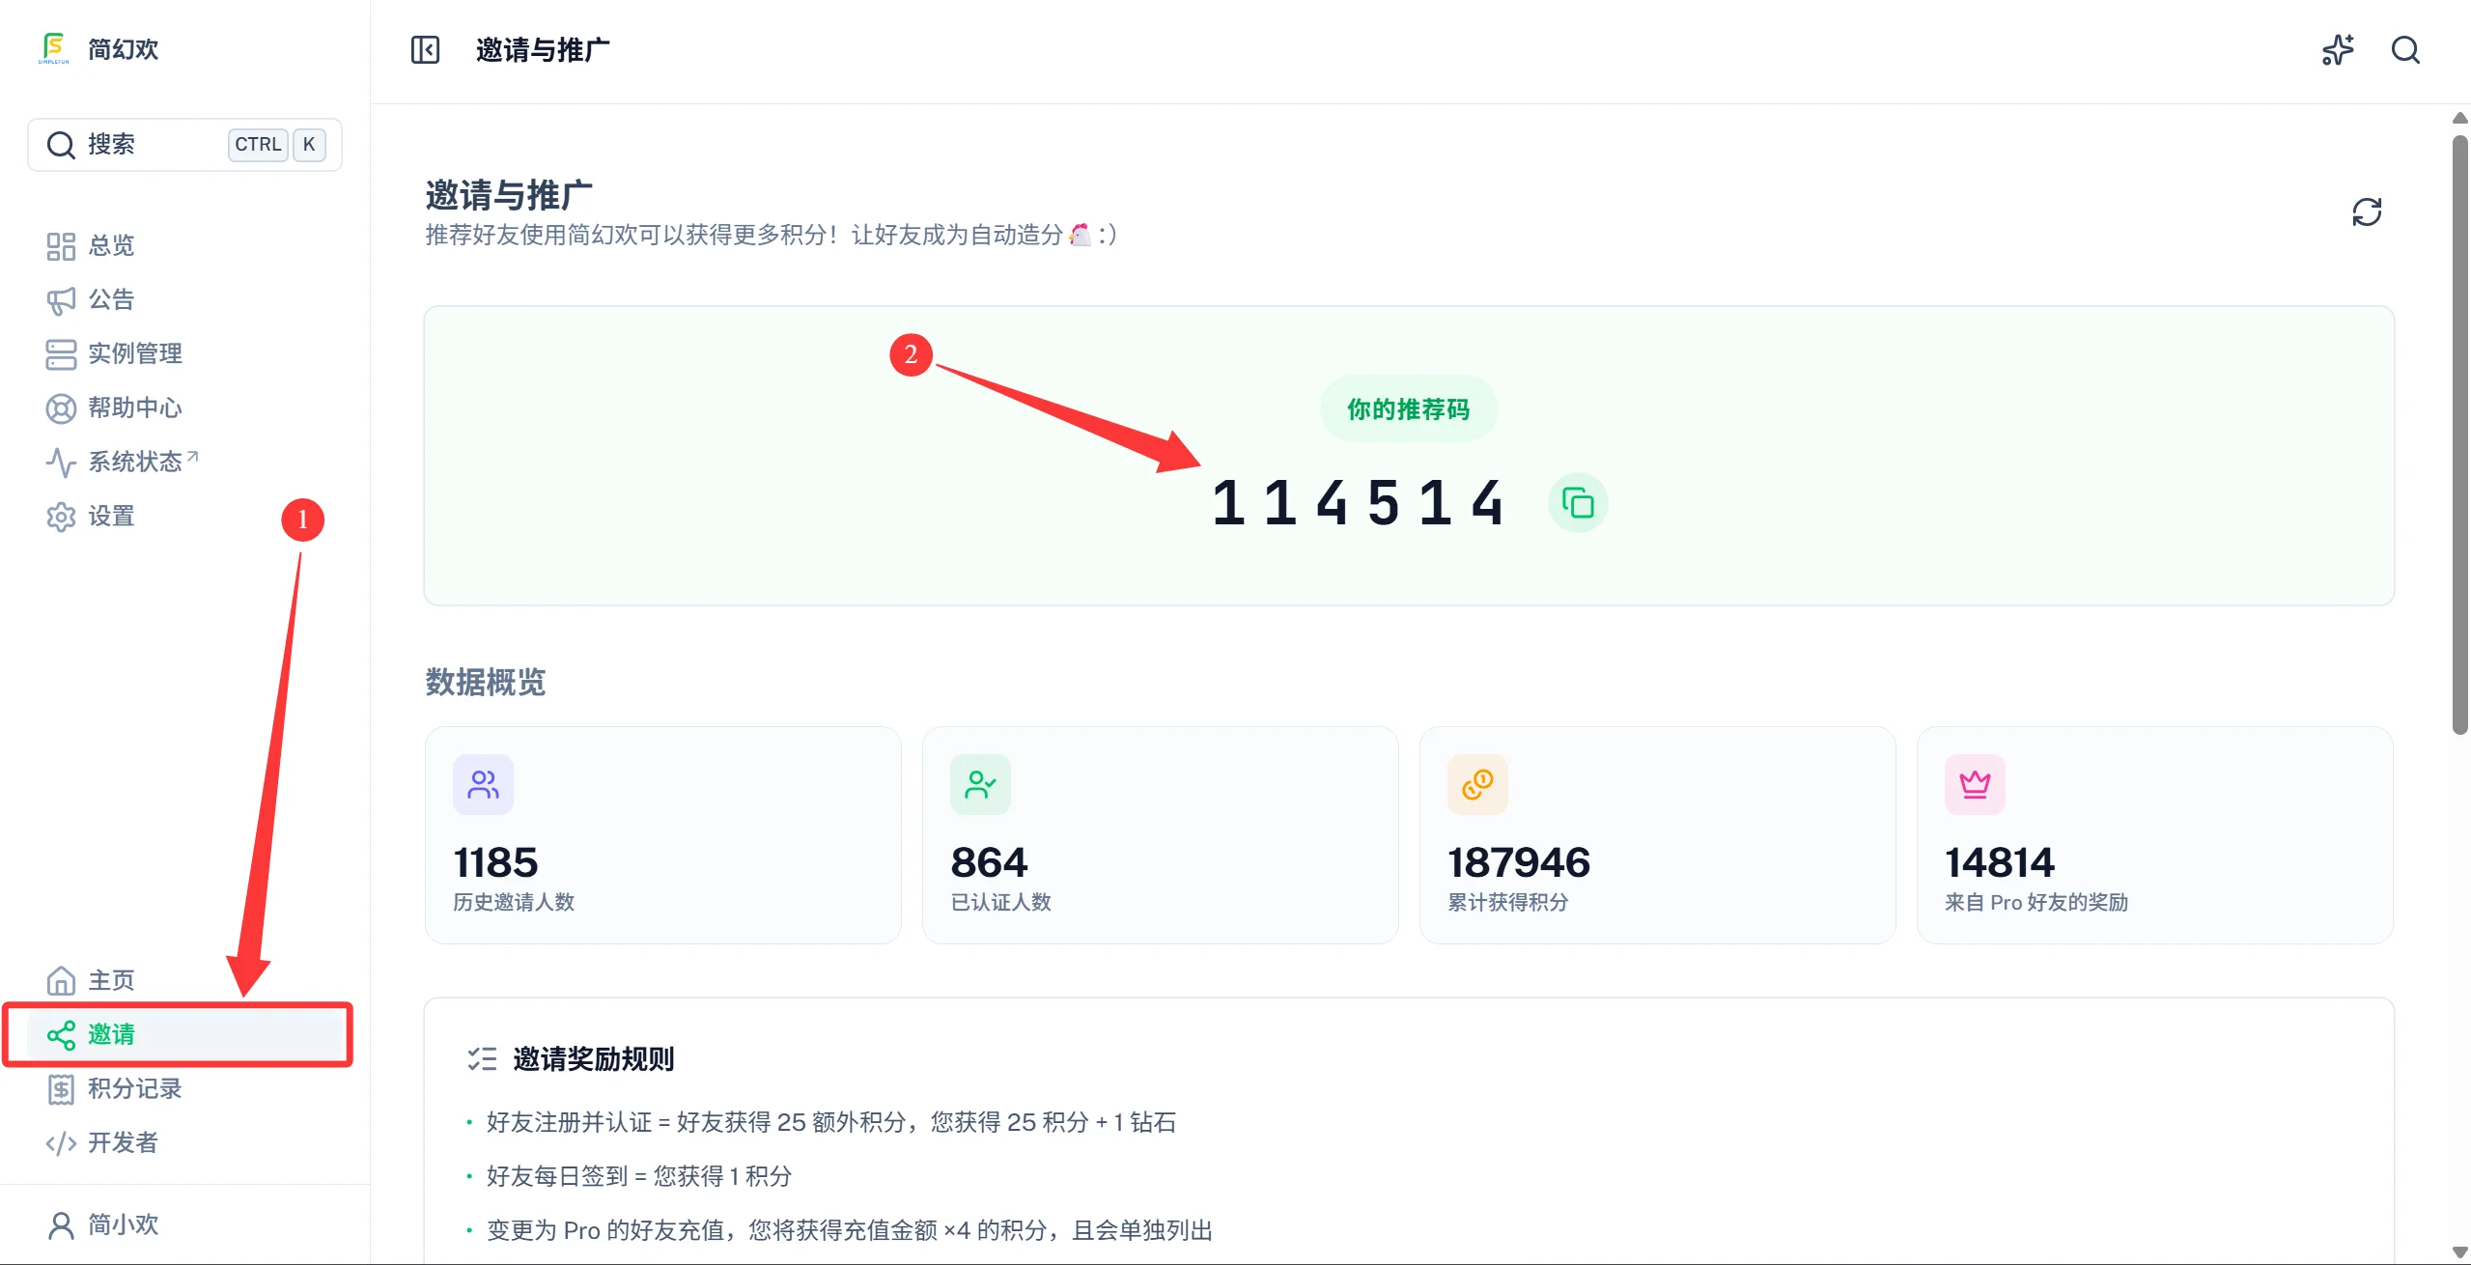Open the 系统状态 external link

pos(185,462)
